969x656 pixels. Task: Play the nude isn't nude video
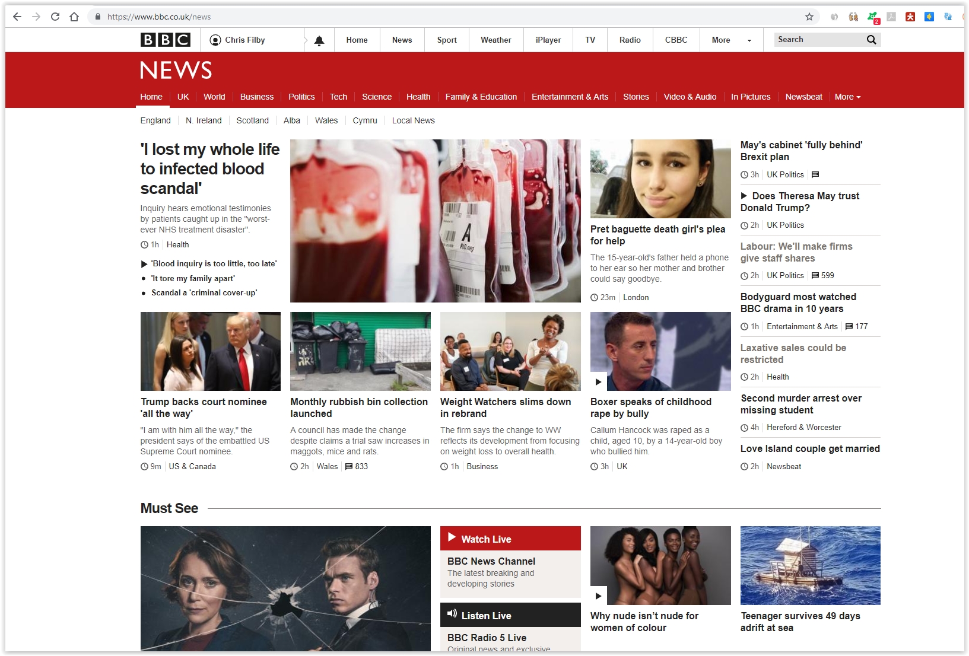click(x=598, y=596)
